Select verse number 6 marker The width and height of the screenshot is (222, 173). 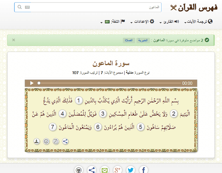pyautogui.click(x=98, y=127)
